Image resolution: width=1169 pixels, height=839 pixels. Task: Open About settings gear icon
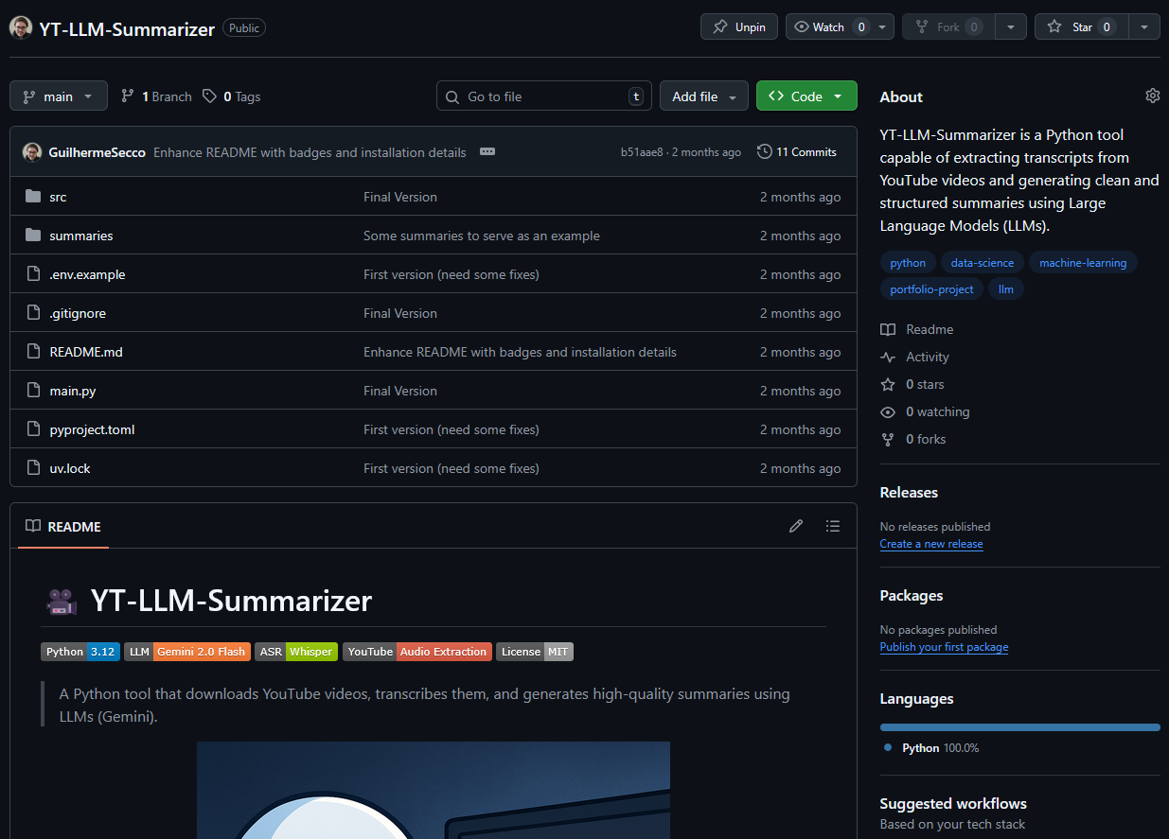pos(1152,96)
